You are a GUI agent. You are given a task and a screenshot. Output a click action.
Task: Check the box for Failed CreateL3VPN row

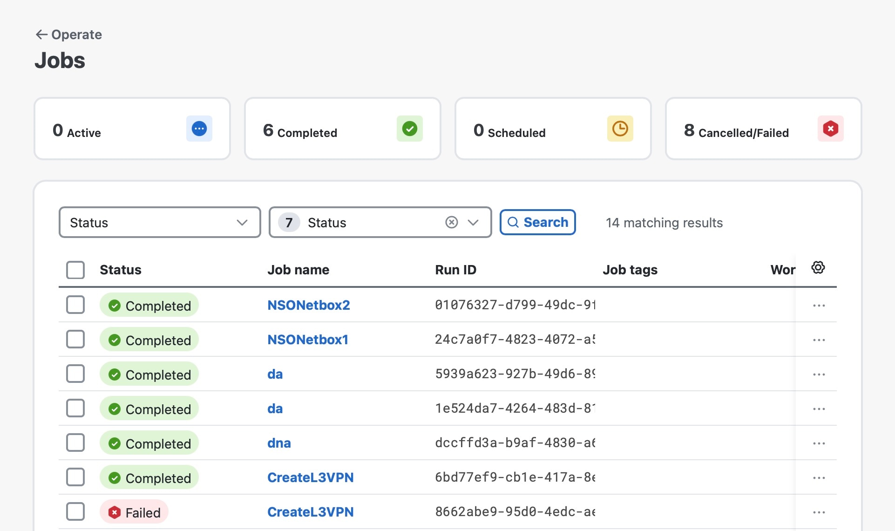(75, 511)
